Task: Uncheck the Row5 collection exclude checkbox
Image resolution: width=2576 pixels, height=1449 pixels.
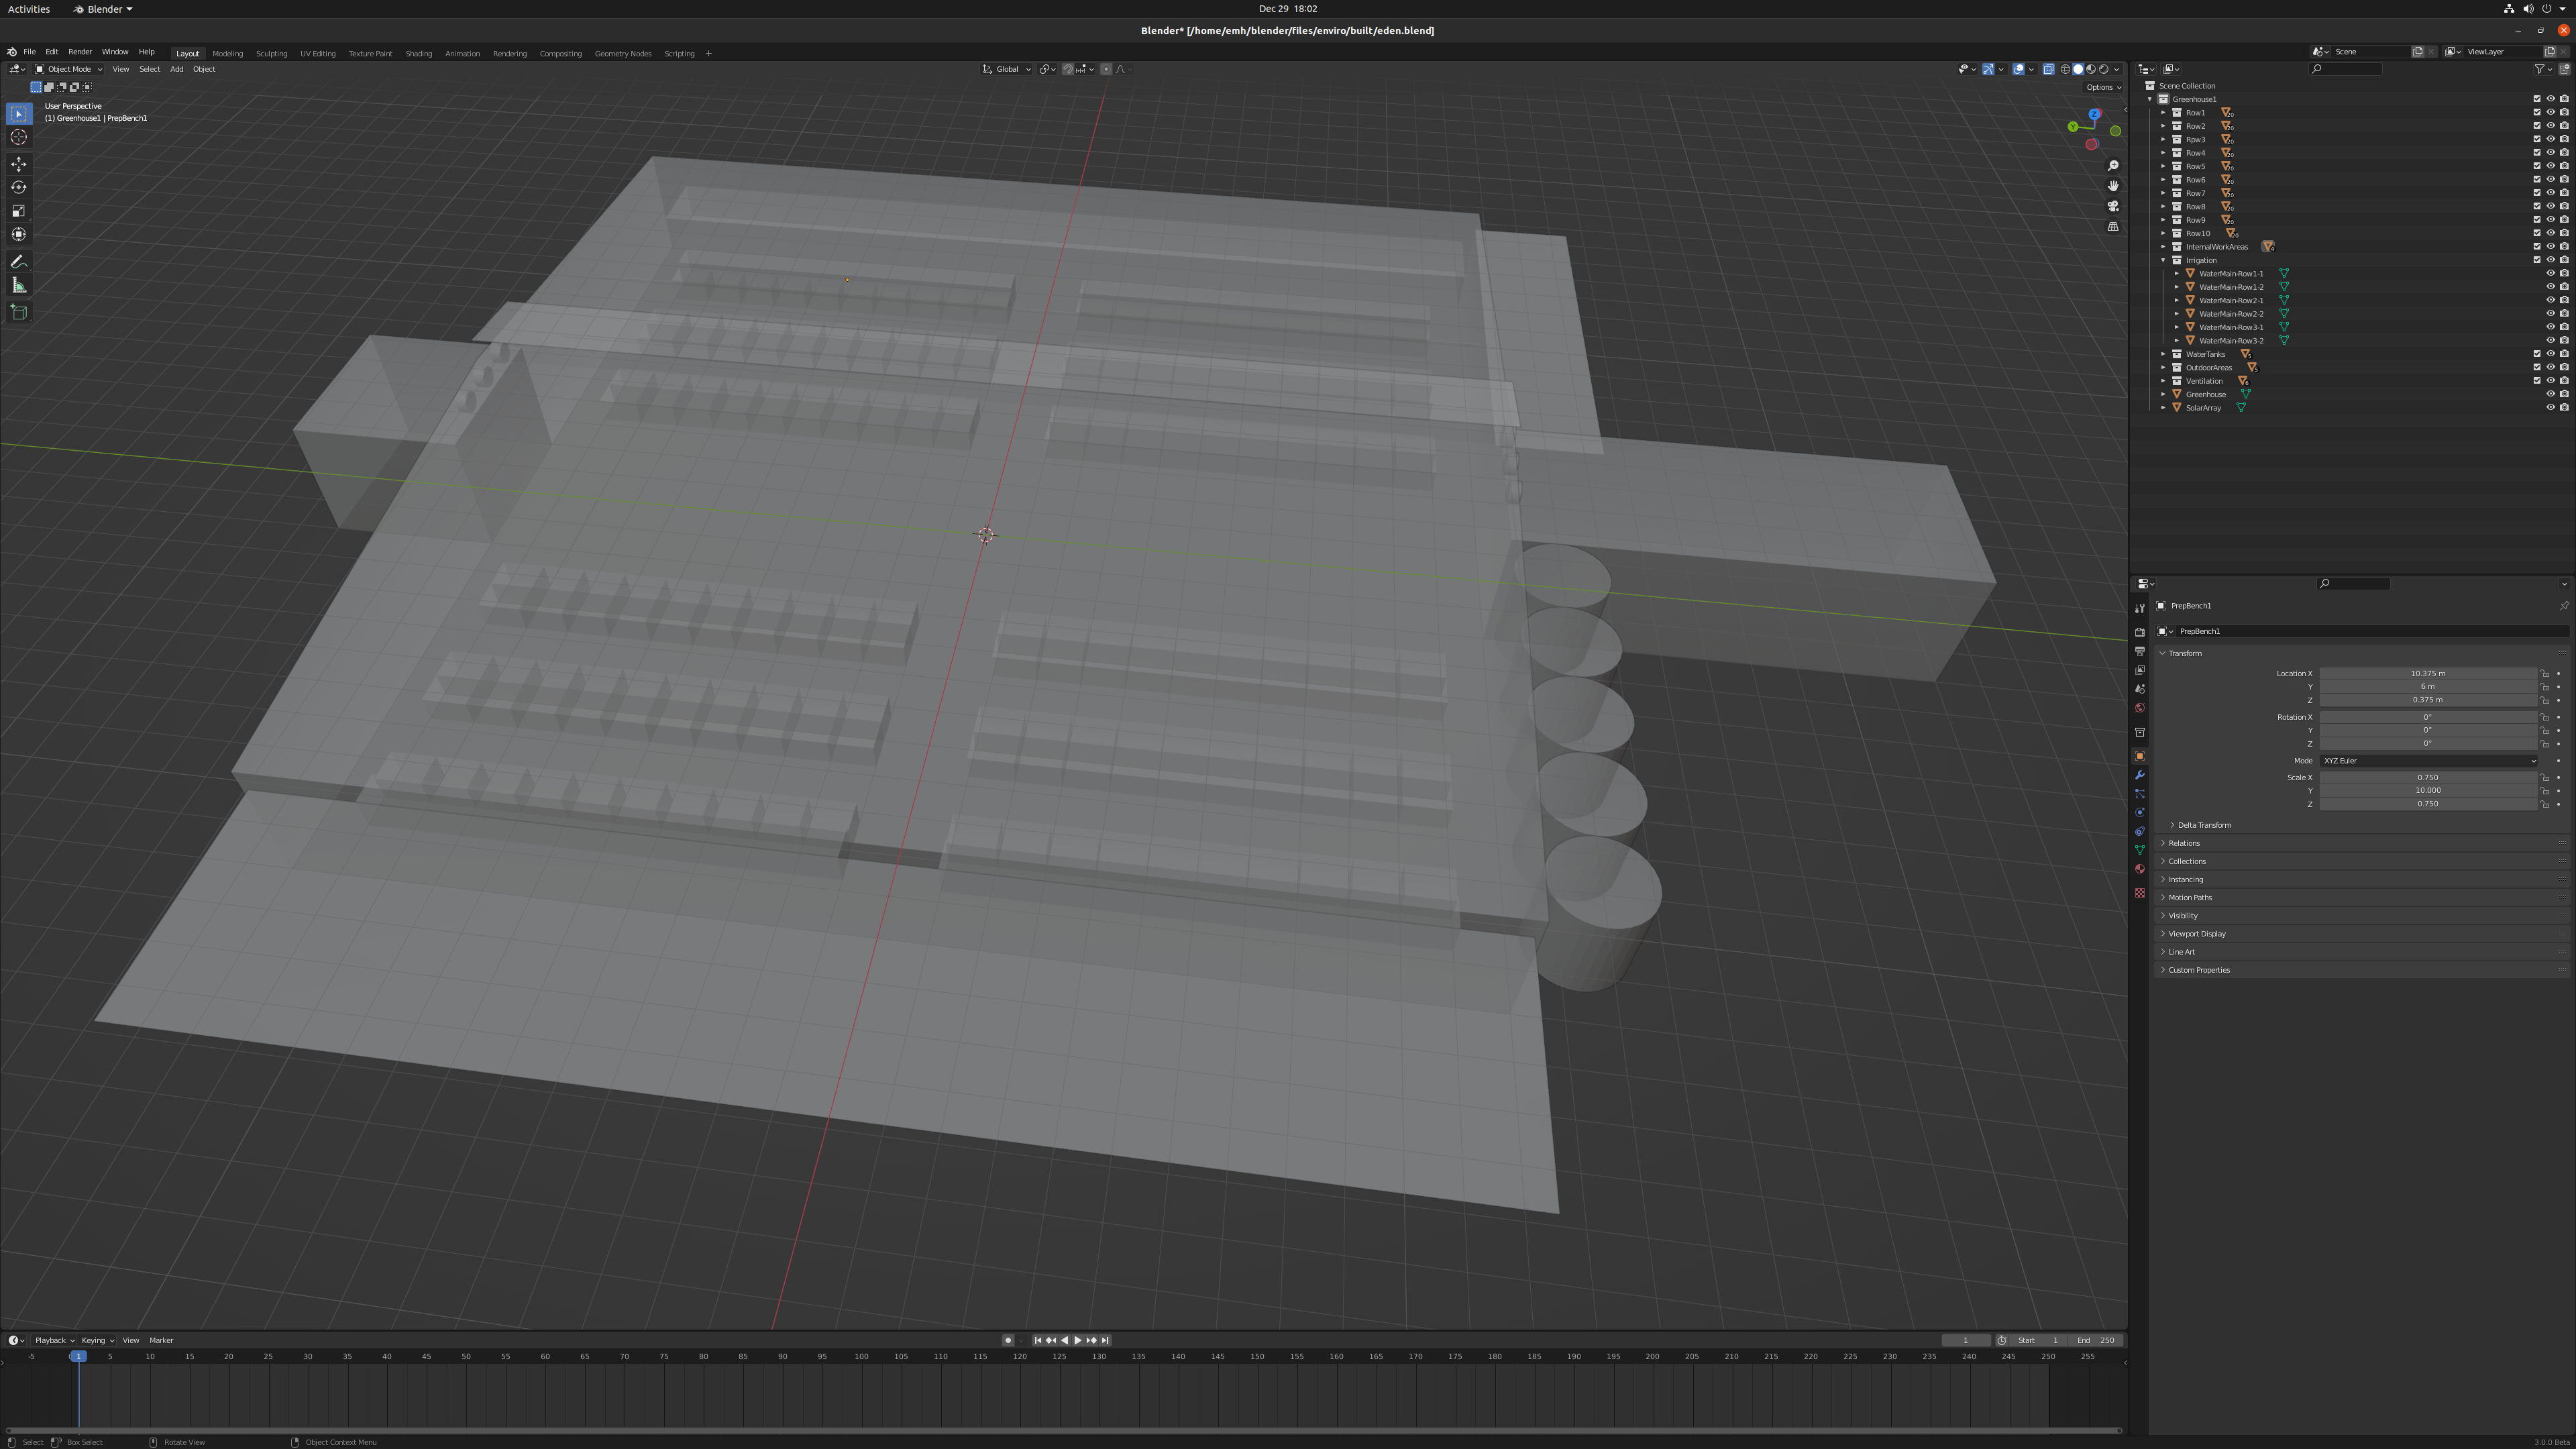Action: tap(2537, 166)
